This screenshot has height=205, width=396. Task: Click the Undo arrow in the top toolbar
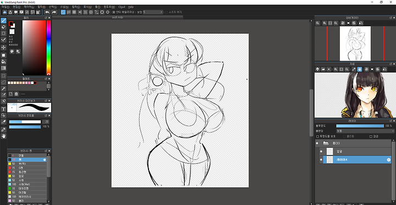pos(47,12)
